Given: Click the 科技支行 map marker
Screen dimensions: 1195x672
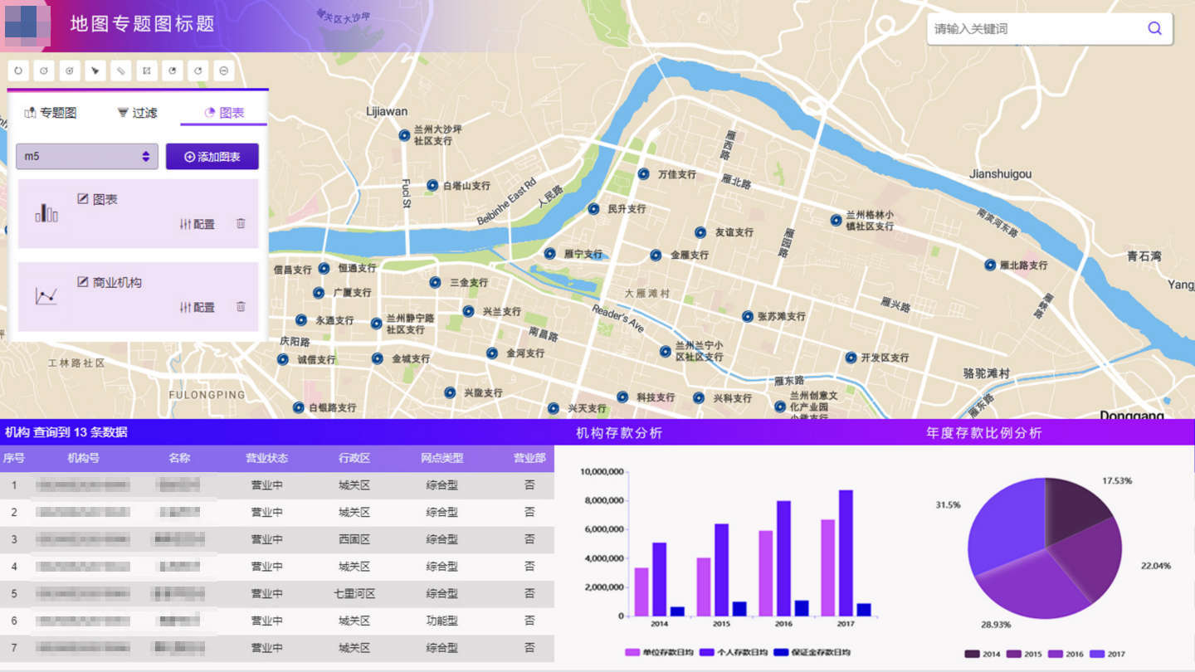Looking at the screenshot, I should click(x=622, y=397).
